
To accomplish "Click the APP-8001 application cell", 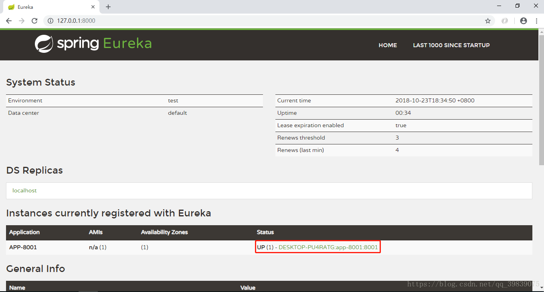I will pos(23,247).
